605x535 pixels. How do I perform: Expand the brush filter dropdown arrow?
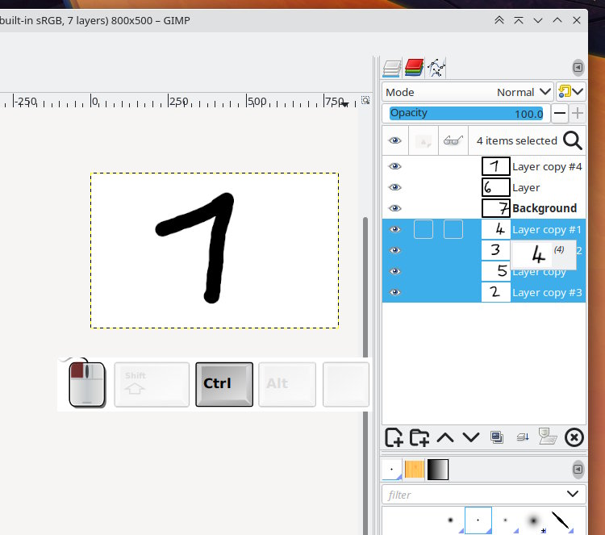(x=573, y=494)
